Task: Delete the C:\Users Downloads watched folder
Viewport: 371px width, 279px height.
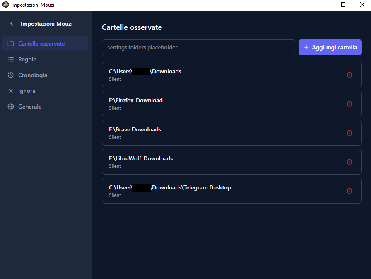Action: point(349,75)
